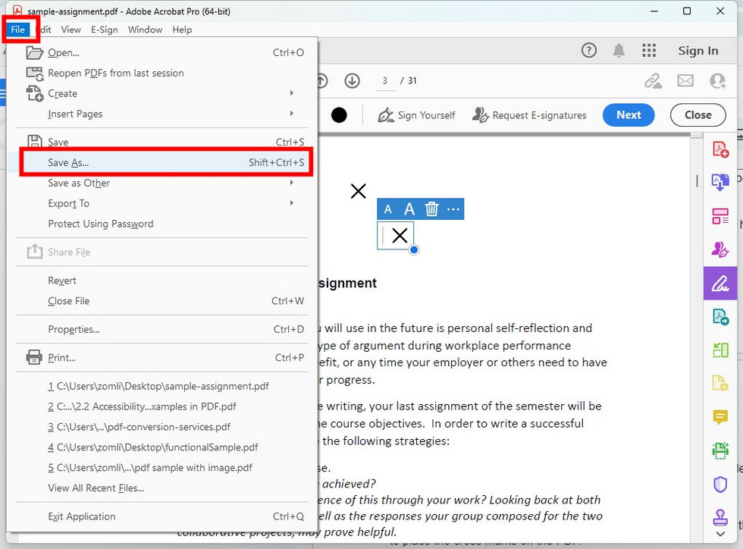Open Organize Pages tool in sidebar
Image resolution: width=743 pixels, height=549 pixels.
[720, 216]
